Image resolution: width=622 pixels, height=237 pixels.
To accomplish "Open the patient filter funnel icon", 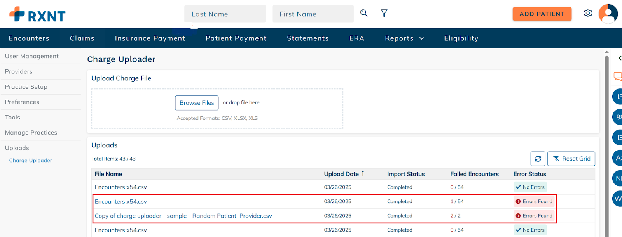I will tap(384, 14).
